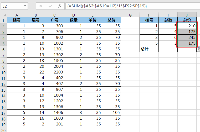
Task: Click the Select All corner triangle
Action: 5,15
